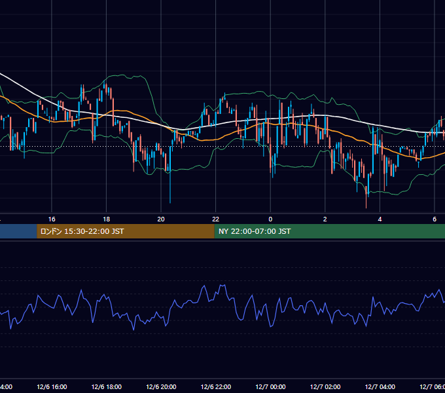Image resolution: width=445 pixels, height=393 pixels.
Task: Click the "12/6 20:00" timestamp label
Action: coord(161,386)
